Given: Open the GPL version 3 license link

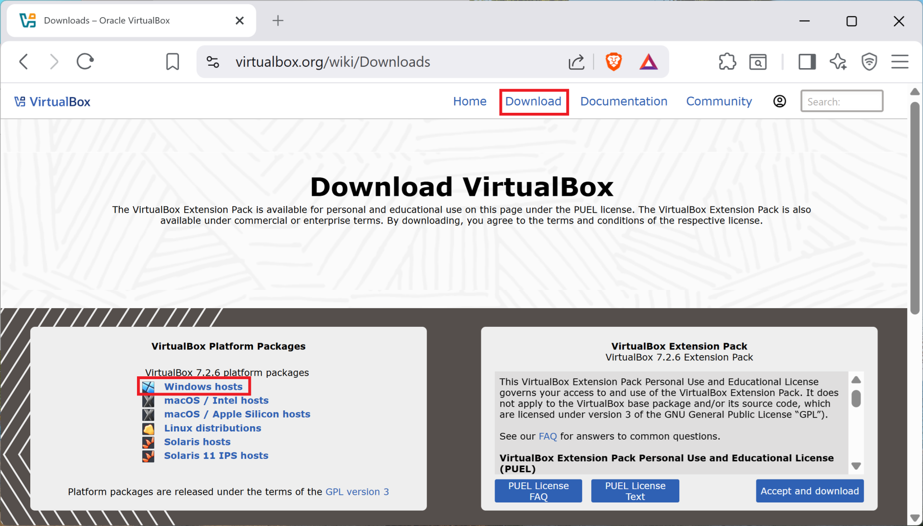Looking at the screenshot, I should (357, 491).
